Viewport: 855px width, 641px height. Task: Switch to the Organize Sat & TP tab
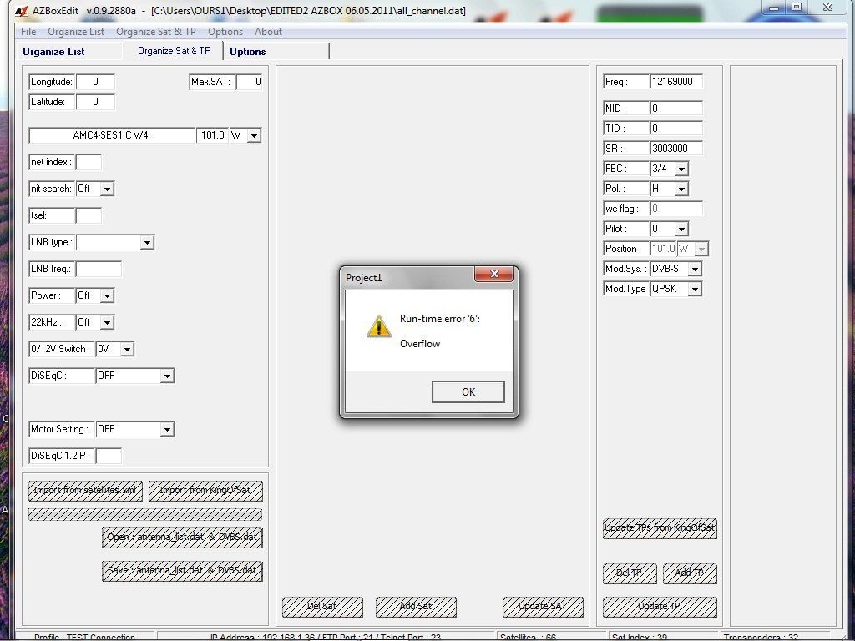point(174,51)
